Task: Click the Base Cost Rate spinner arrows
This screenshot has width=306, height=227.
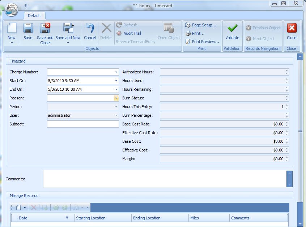Action: tap(286, 124)
